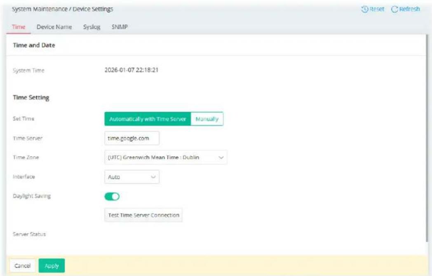Click System Maintenance / Device Settings breadcrumb
Screen dimensions: 432x276
[x=63, y=9]
